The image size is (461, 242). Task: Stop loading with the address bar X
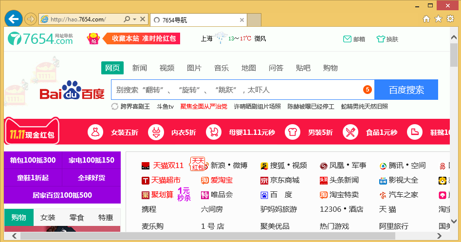[x=143, y=19]
